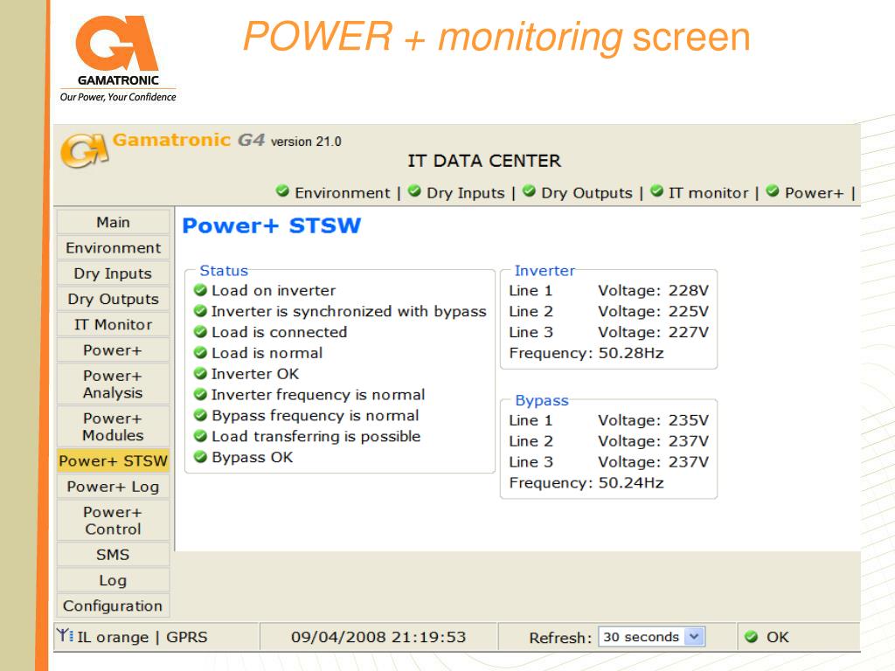The image size is (895, 671).
Task: View the Power+ Log page
Action: 113,487
